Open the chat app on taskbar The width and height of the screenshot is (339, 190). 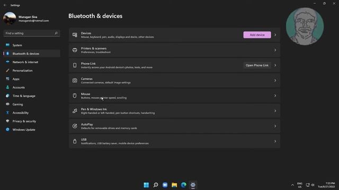(165, 185)
